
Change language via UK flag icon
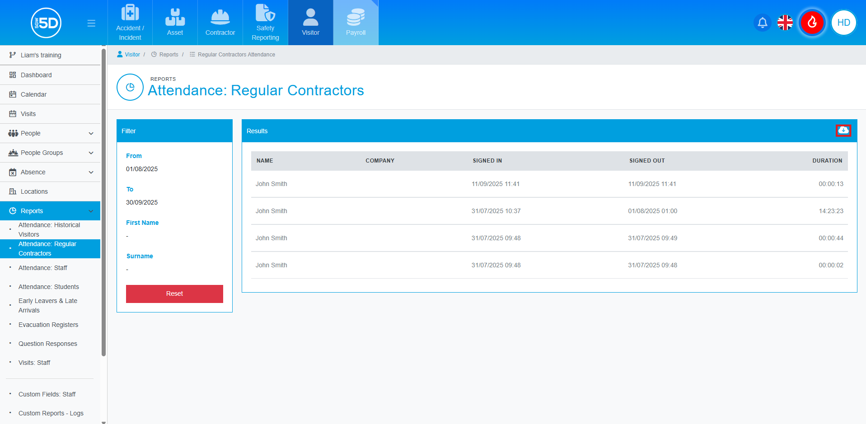[x=785, y=23]
